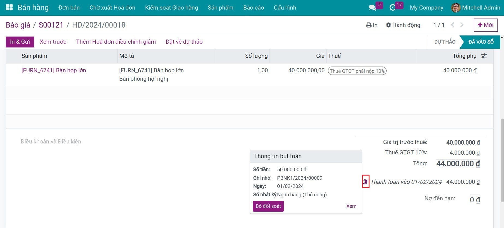This screenshot has height=228, width=504.
Task: Click the Thuế GTGT phải nộp 10% tag
Action: coord(357,71)
